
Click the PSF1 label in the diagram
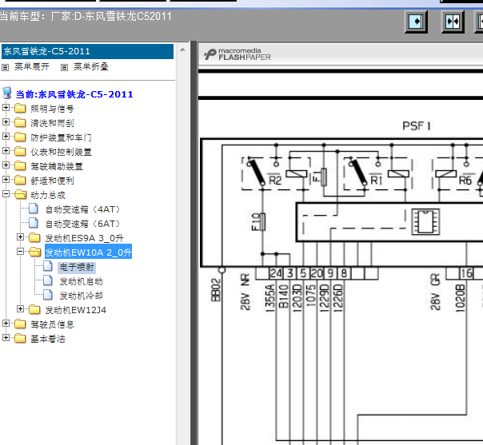click(x=416, y=125)
